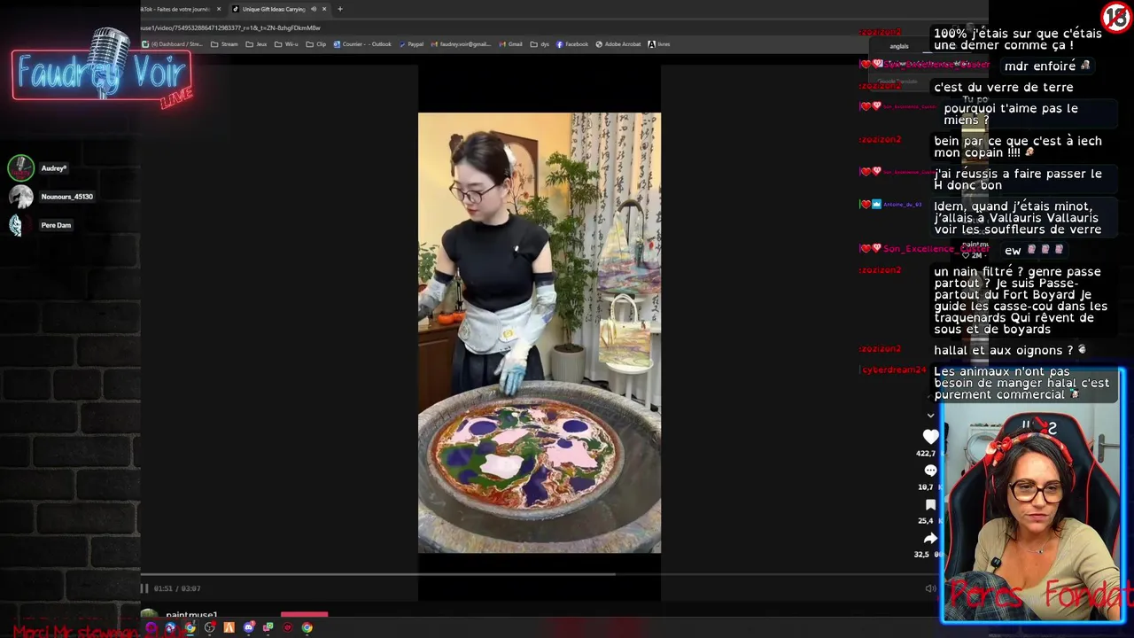The width and height of the screenshot is (1134, 638).
Task: Go to next video with down chevron
Action: coord(930,415)
